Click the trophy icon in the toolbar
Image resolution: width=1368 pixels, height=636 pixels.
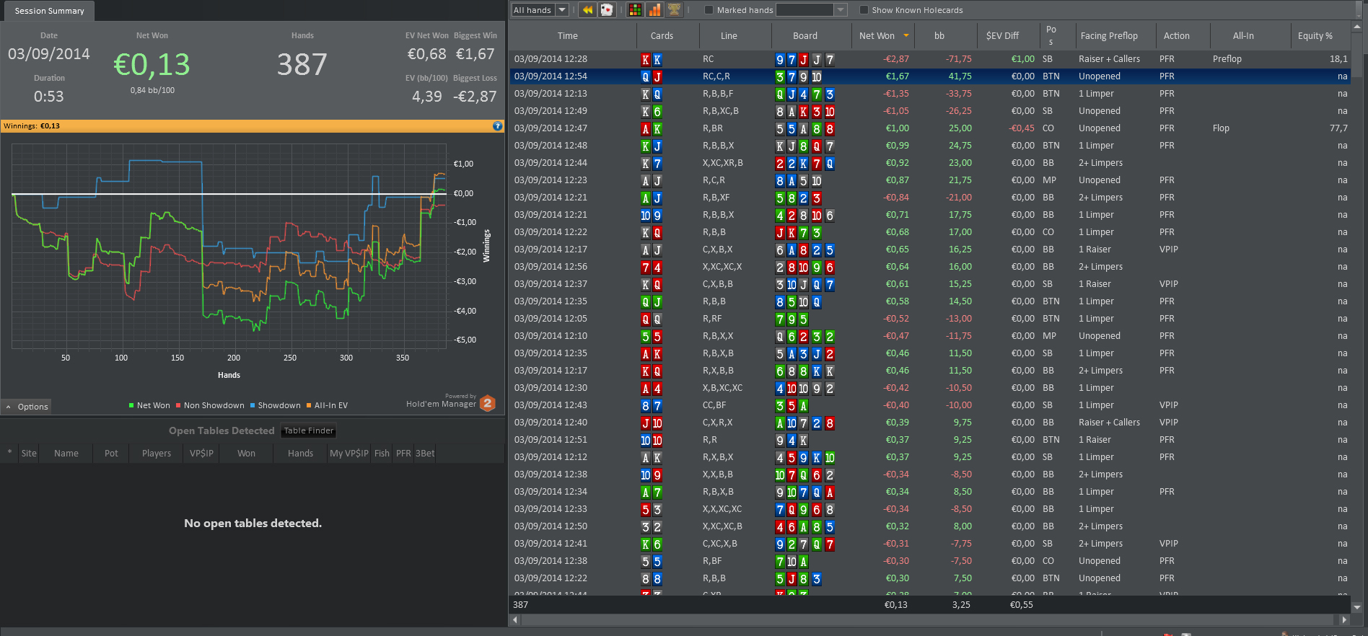pyautogui.click(x=674, y=9)
